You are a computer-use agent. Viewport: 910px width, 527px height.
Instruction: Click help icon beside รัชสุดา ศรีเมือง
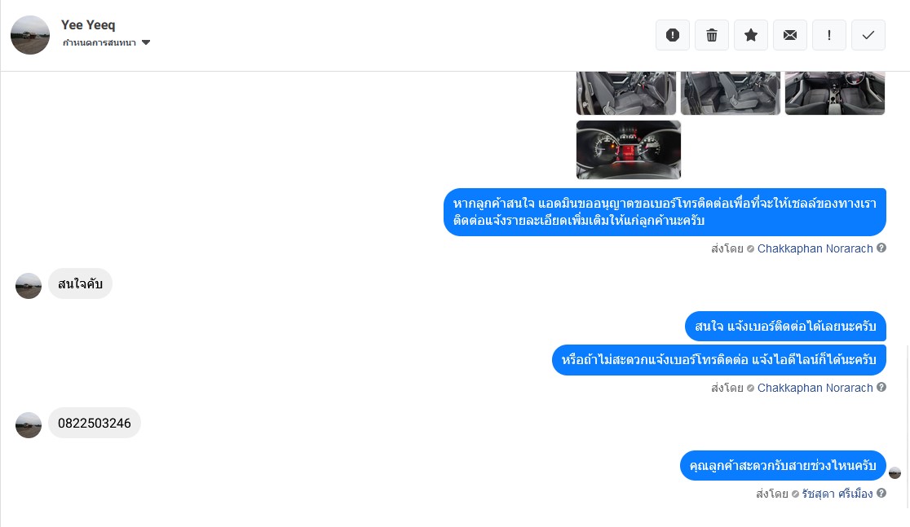point(881,494)
